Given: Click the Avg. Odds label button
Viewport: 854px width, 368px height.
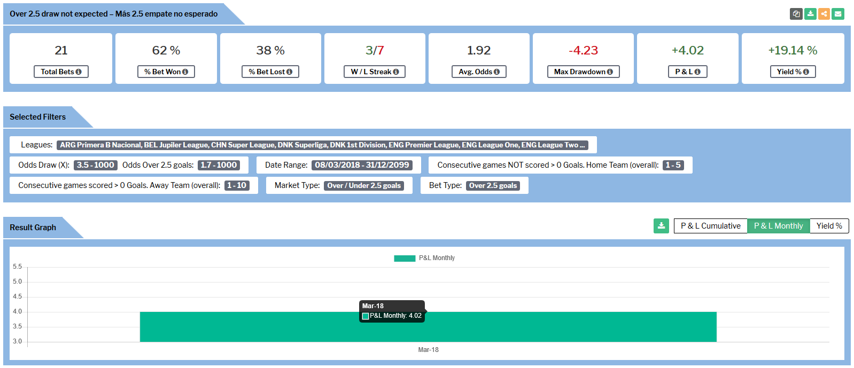Looking at the screenshot, I should [x=479, y=72].
